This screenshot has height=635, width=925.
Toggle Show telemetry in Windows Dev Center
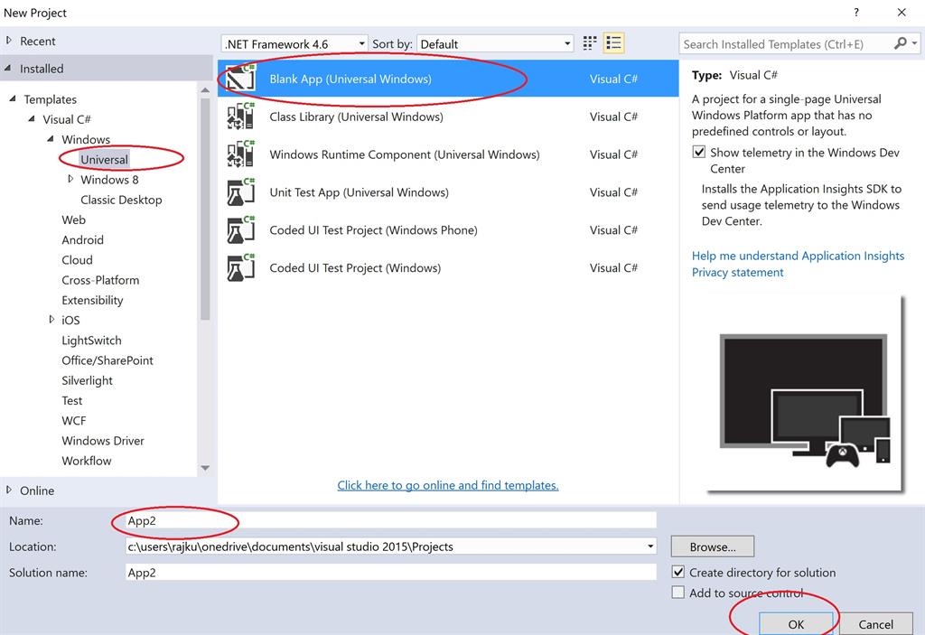click(699, 153)
